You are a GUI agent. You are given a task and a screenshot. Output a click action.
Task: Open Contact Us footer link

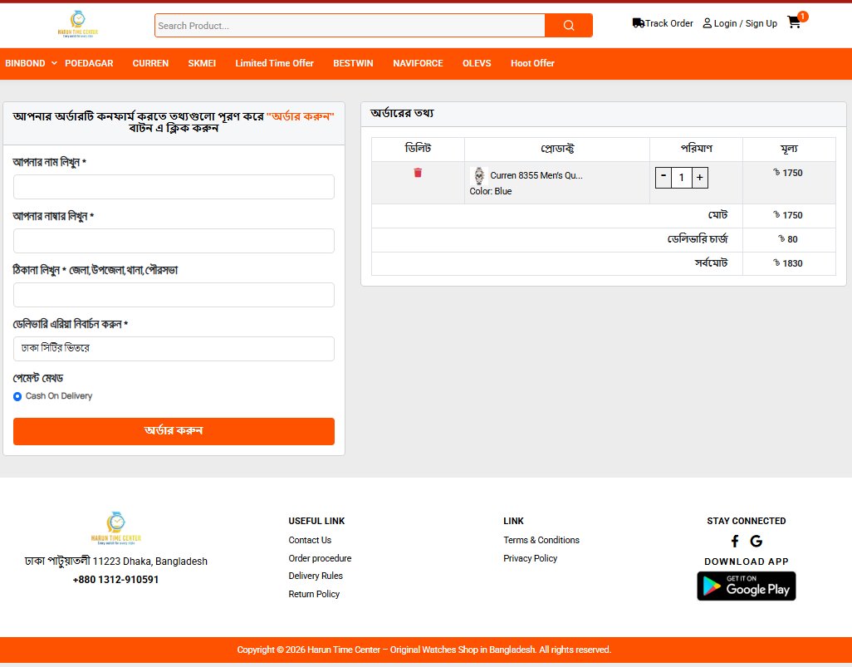[x=310, y=540]
